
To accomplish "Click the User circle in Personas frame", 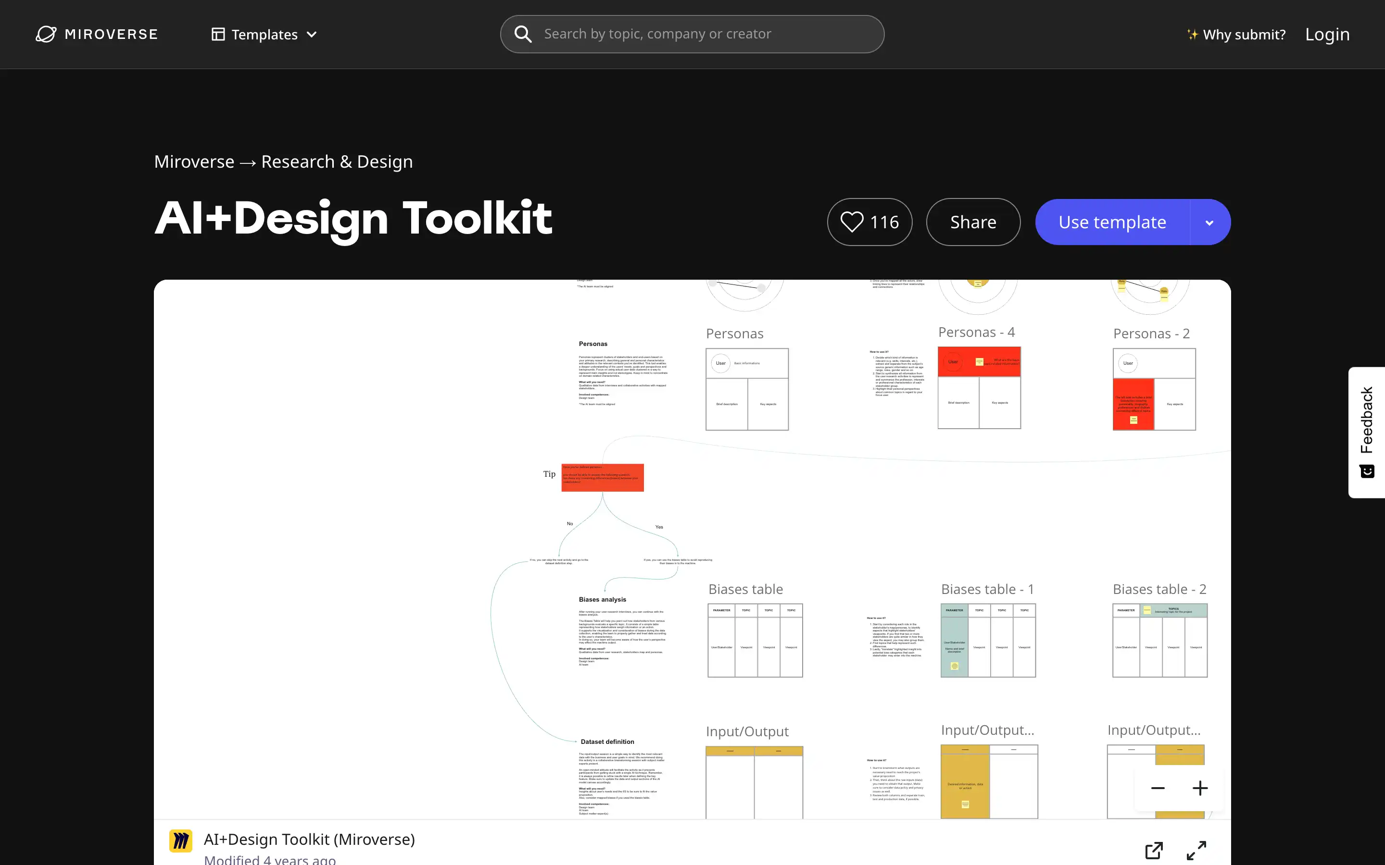I will tap(720, 363).
